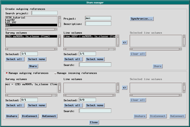Click lower Line volumes scroll up arrow
Image resolution: width=190 pixels, height=127 pixels.
click(x=118, y=84)
